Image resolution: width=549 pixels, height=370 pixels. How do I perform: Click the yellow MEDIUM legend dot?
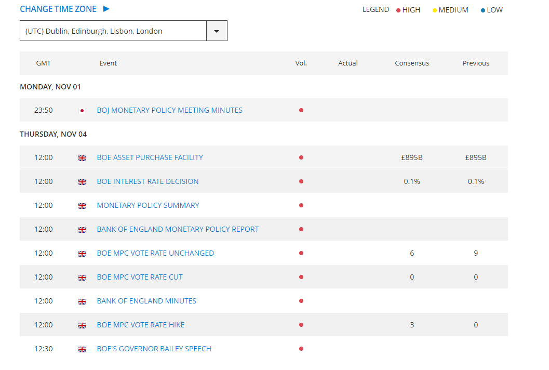(435, 10)
